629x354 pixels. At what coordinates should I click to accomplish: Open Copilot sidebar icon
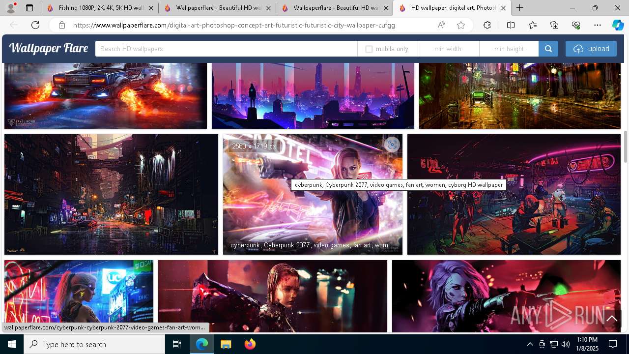coord(618,25)
